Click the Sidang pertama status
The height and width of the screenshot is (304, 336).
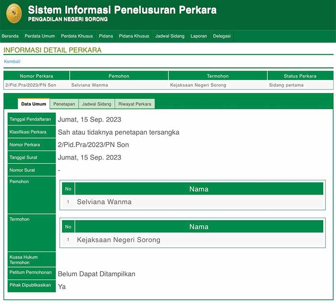coord(286,85)
